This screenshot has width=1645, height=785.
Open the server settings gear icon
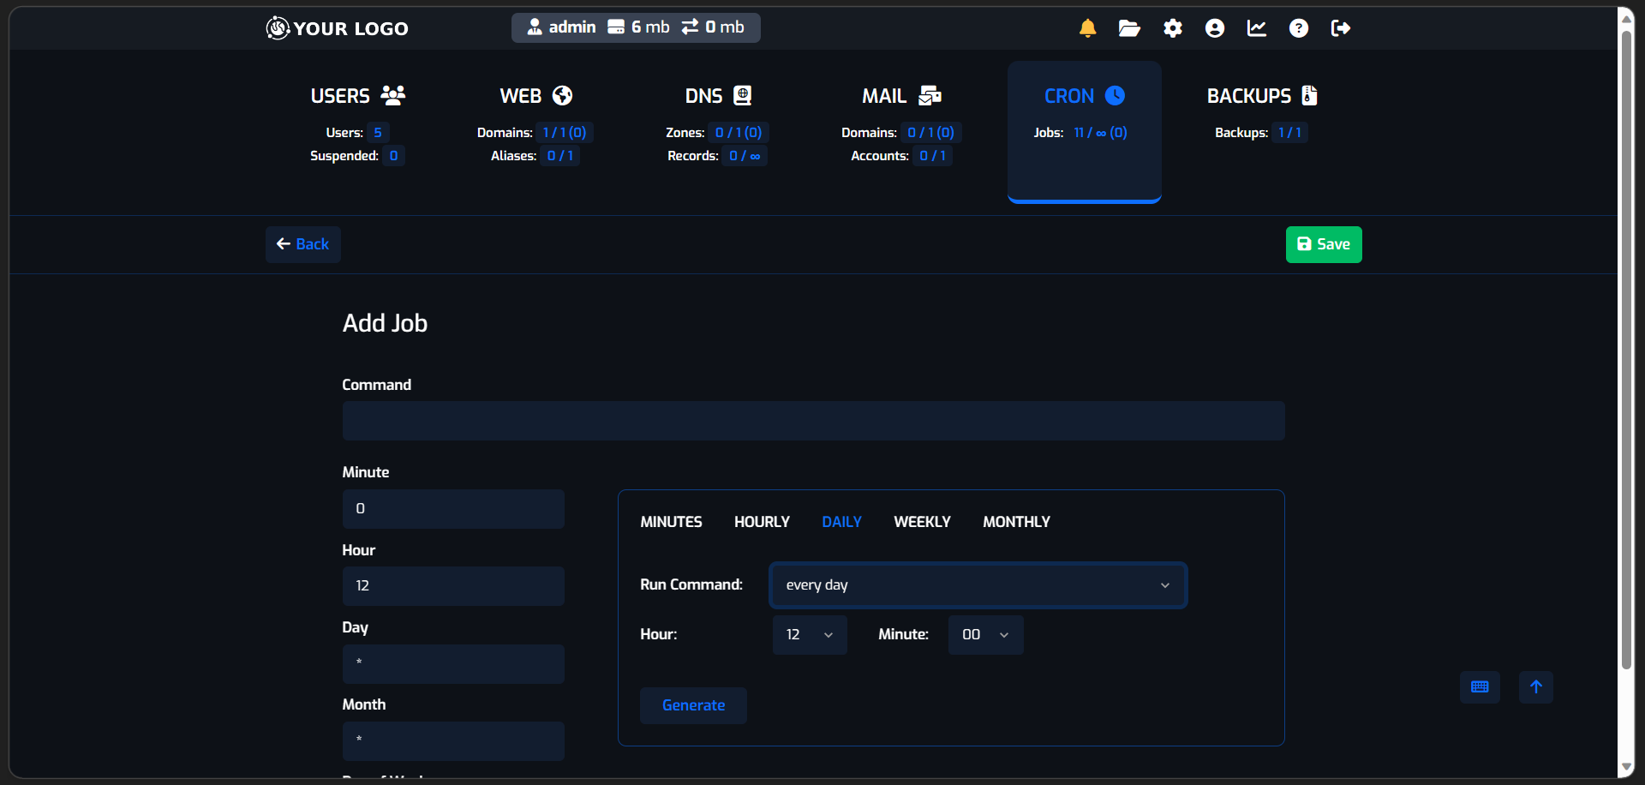[1172, 27]
